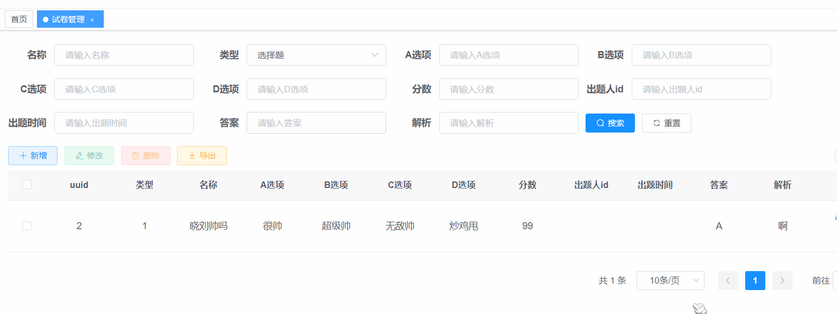
Task: Toggle the select-all checkbox in table header
Action: coord(27,185)
